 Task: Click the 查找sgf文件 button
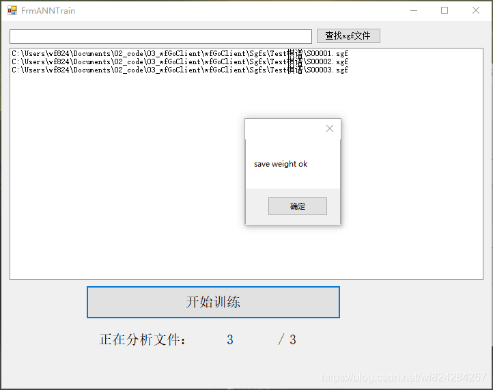[348, 36]
